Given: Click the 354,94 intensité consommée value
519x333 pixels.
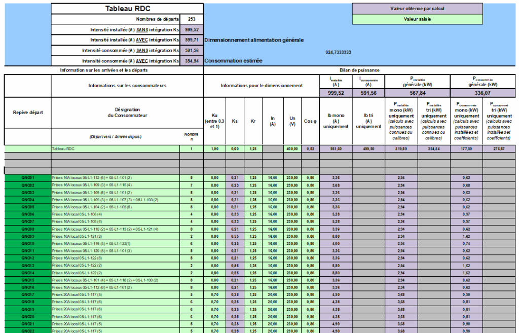Looking at the screenshot, I should [192, 61].
